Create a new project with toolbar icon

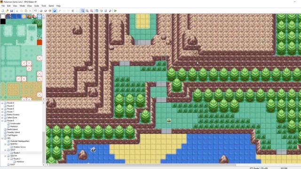point(3,11)
